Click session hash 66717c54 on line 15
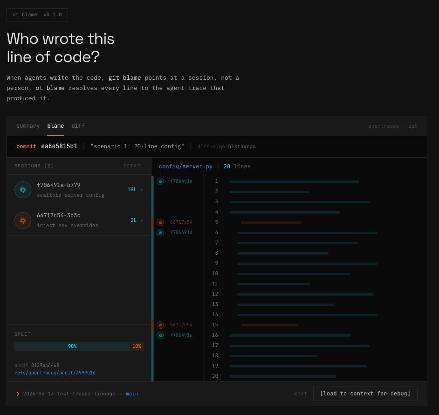439x415 pixels. (181, 325)
